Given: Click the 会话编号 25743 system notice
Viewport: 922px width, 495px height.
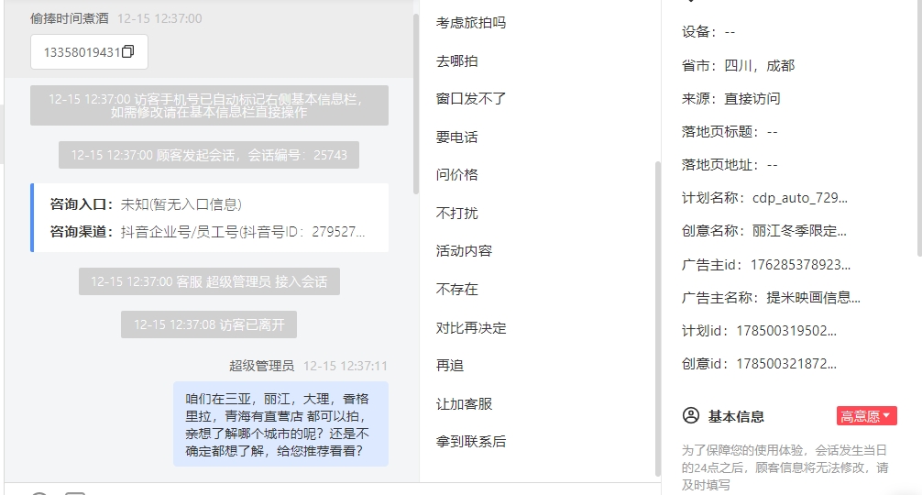Looking at the screenshot, I should click(209, 155).
